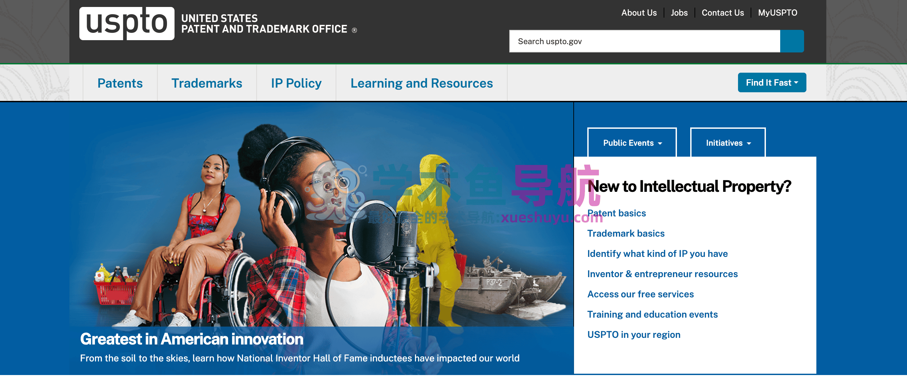Expand the Initiatives dropdown
Image resolution: width=907 pixels, height=383 pixels.
[727, 143]
